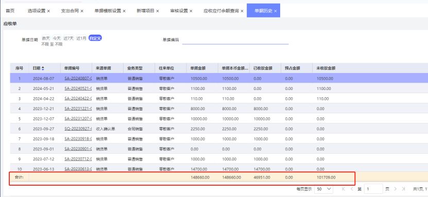Select date cell 2023-09-01
The height and width of the screenshot is (197, 428).
click(44, 149)
